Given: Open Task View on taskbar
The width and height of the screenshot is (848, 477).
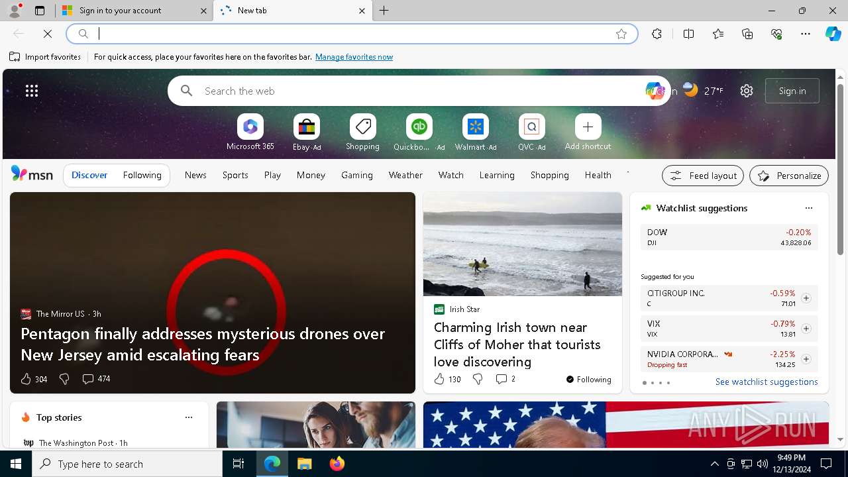Looking at the screenshot, I should pos(238,464).
